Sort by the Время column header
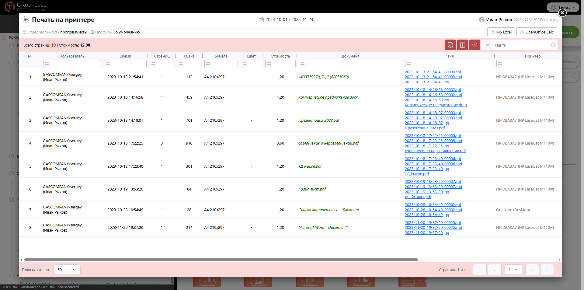Image resolution: width=584 pixels, height=290 pixels. (x=125, y=56)
